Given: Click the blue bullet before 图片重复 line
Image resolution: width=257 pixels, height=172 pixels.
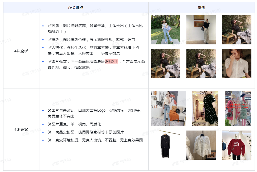Looking at the screenshot, I should point(43,124).
